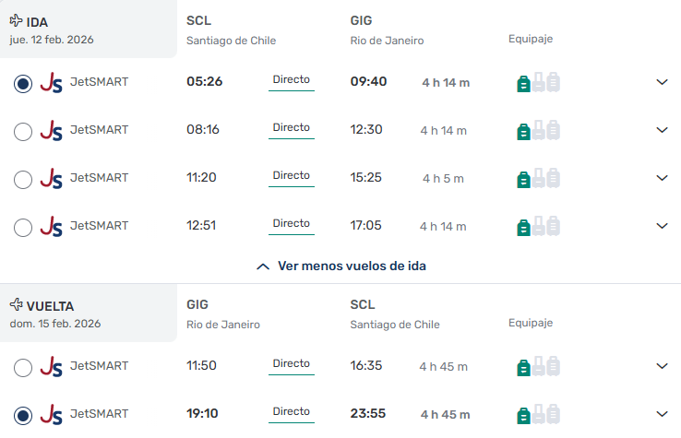Select the 11:20 outbound flight radio
681x438 pixels.
23,179
